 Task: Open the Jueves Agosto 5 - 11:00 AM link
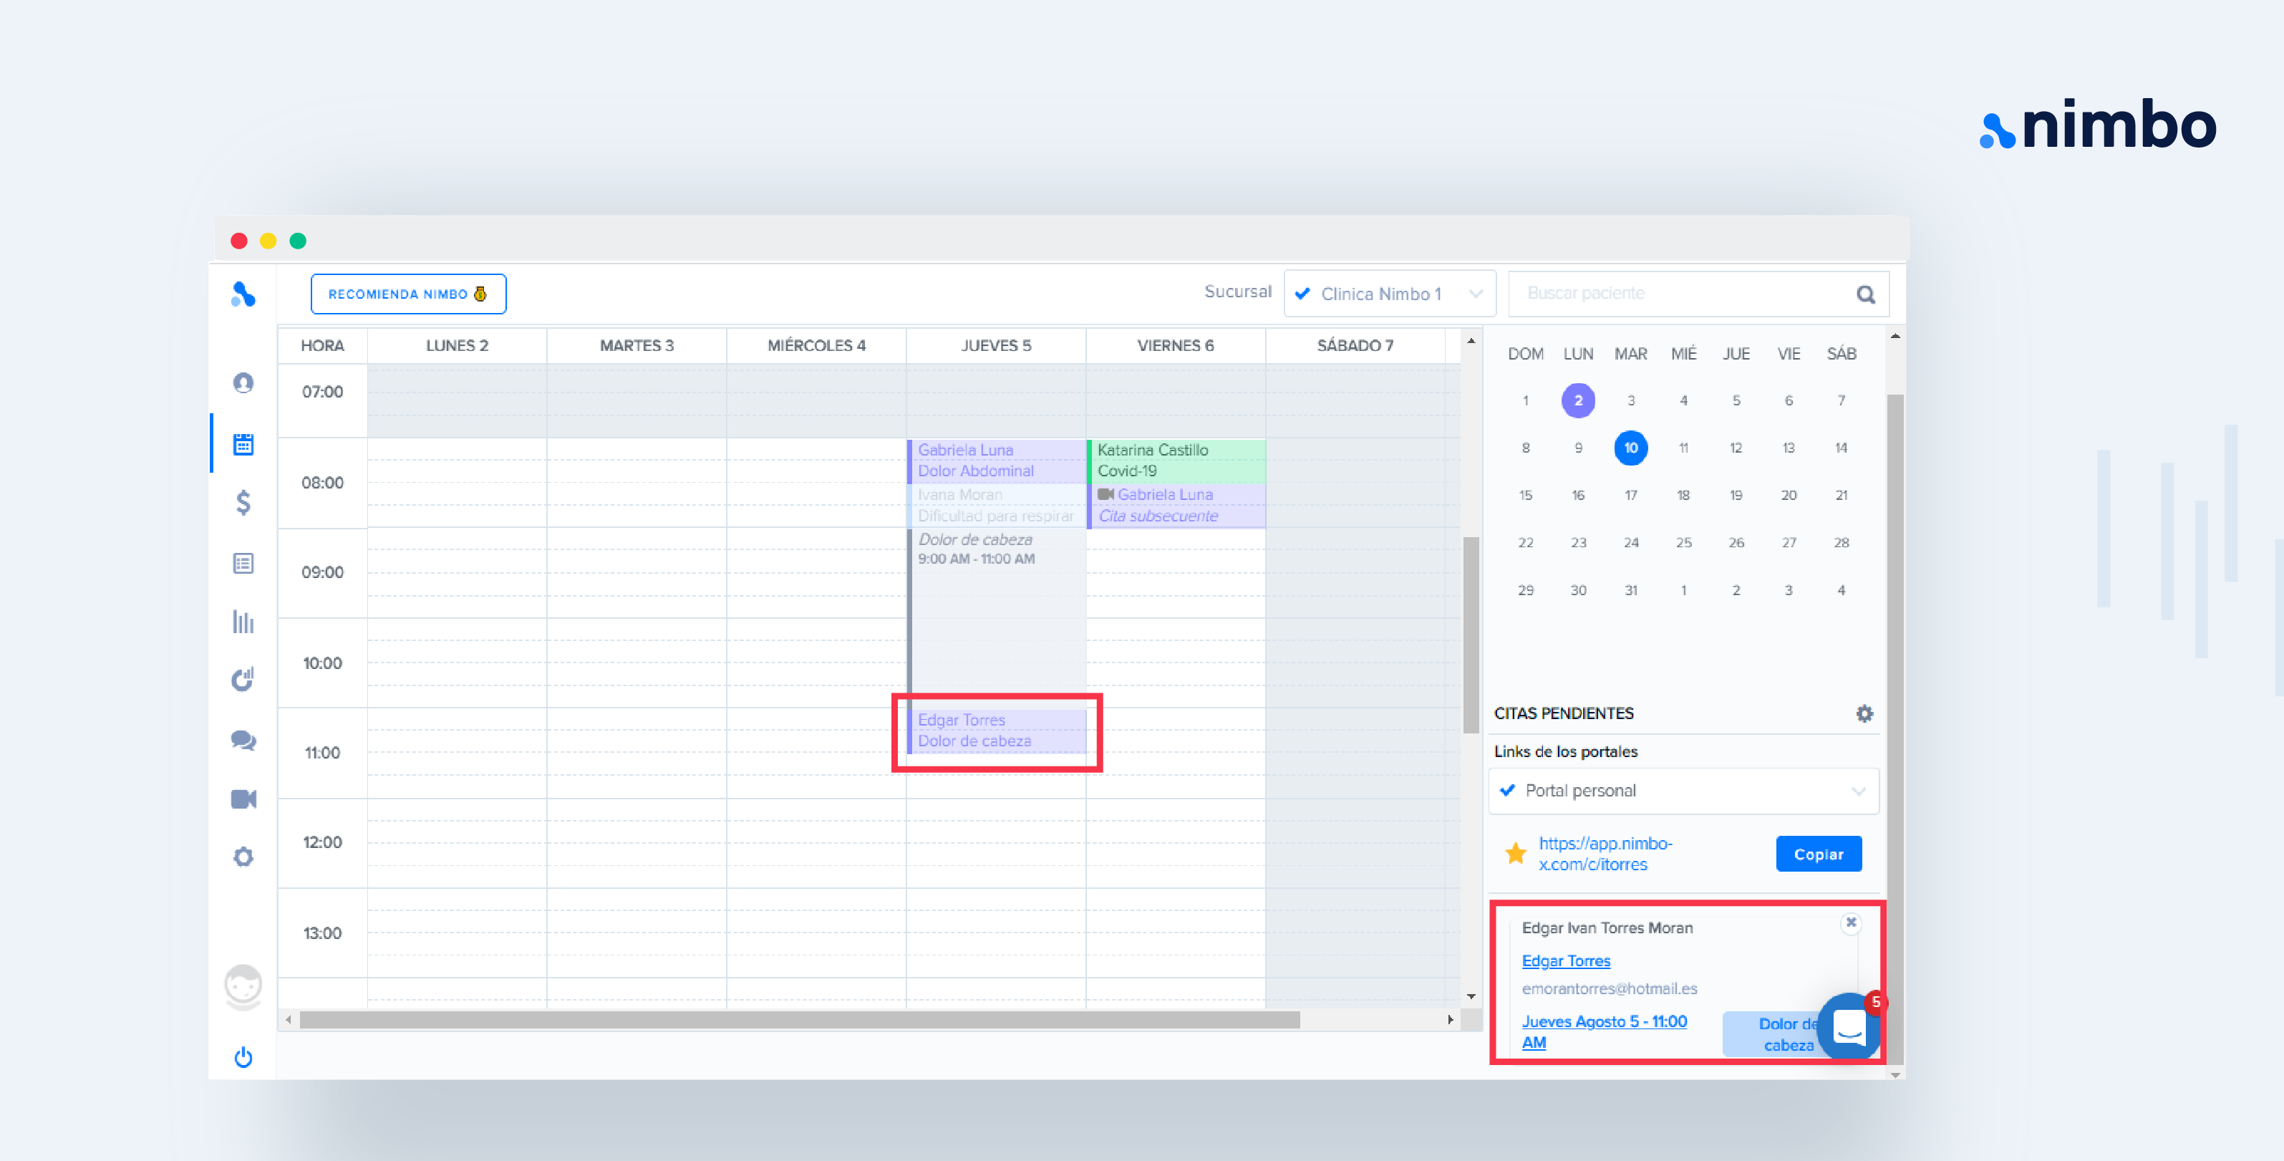1604,1031
